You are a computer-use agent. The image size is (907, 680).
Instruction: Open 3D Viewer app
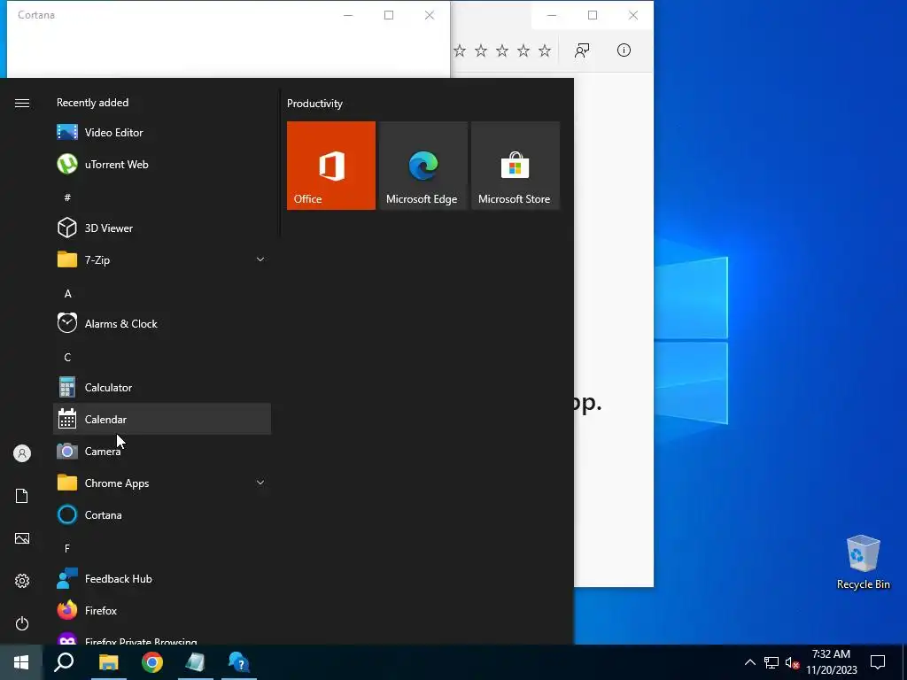(162, 228)
